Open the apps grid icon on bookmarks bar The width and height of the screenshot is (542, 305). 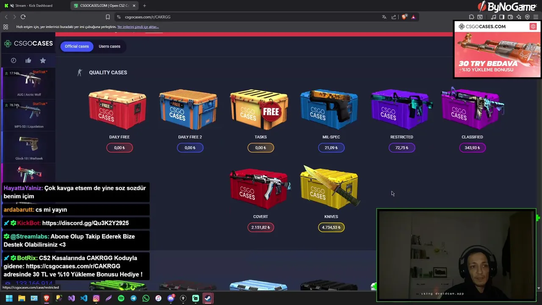pos(6,27)
